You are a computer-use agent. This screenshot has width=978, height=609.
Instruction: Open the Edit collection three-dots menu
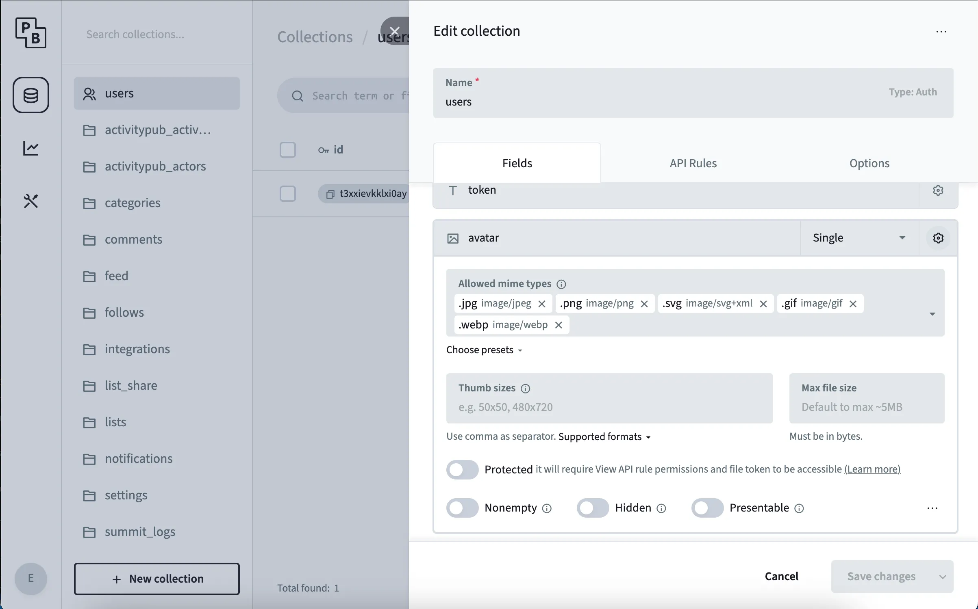pos(941,32)
